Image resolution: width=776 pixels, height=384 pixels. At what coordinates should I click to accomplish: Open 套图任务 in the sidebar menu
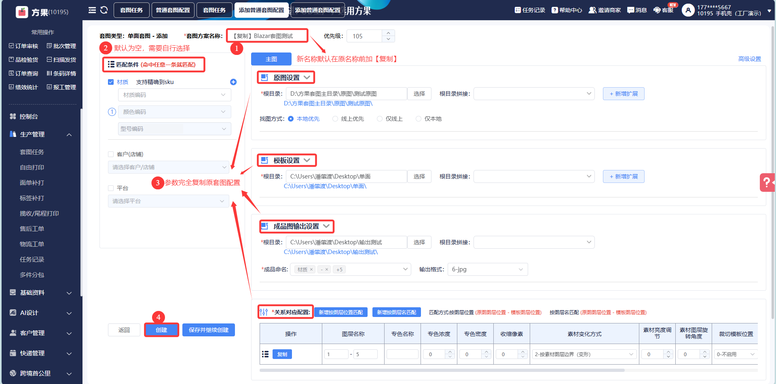click(x=32, y=152)
